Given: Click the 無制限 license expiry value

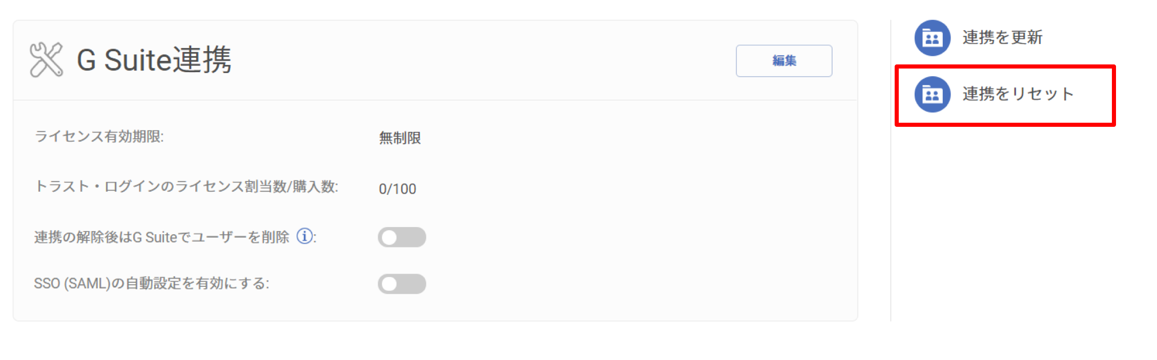Looking at the screenshot, I should click(x=400, y=138).
